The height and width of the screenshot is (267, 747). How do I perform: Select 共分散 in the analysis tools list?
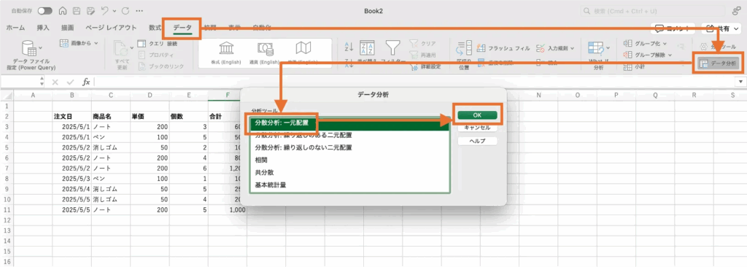(x=349, y=172)
